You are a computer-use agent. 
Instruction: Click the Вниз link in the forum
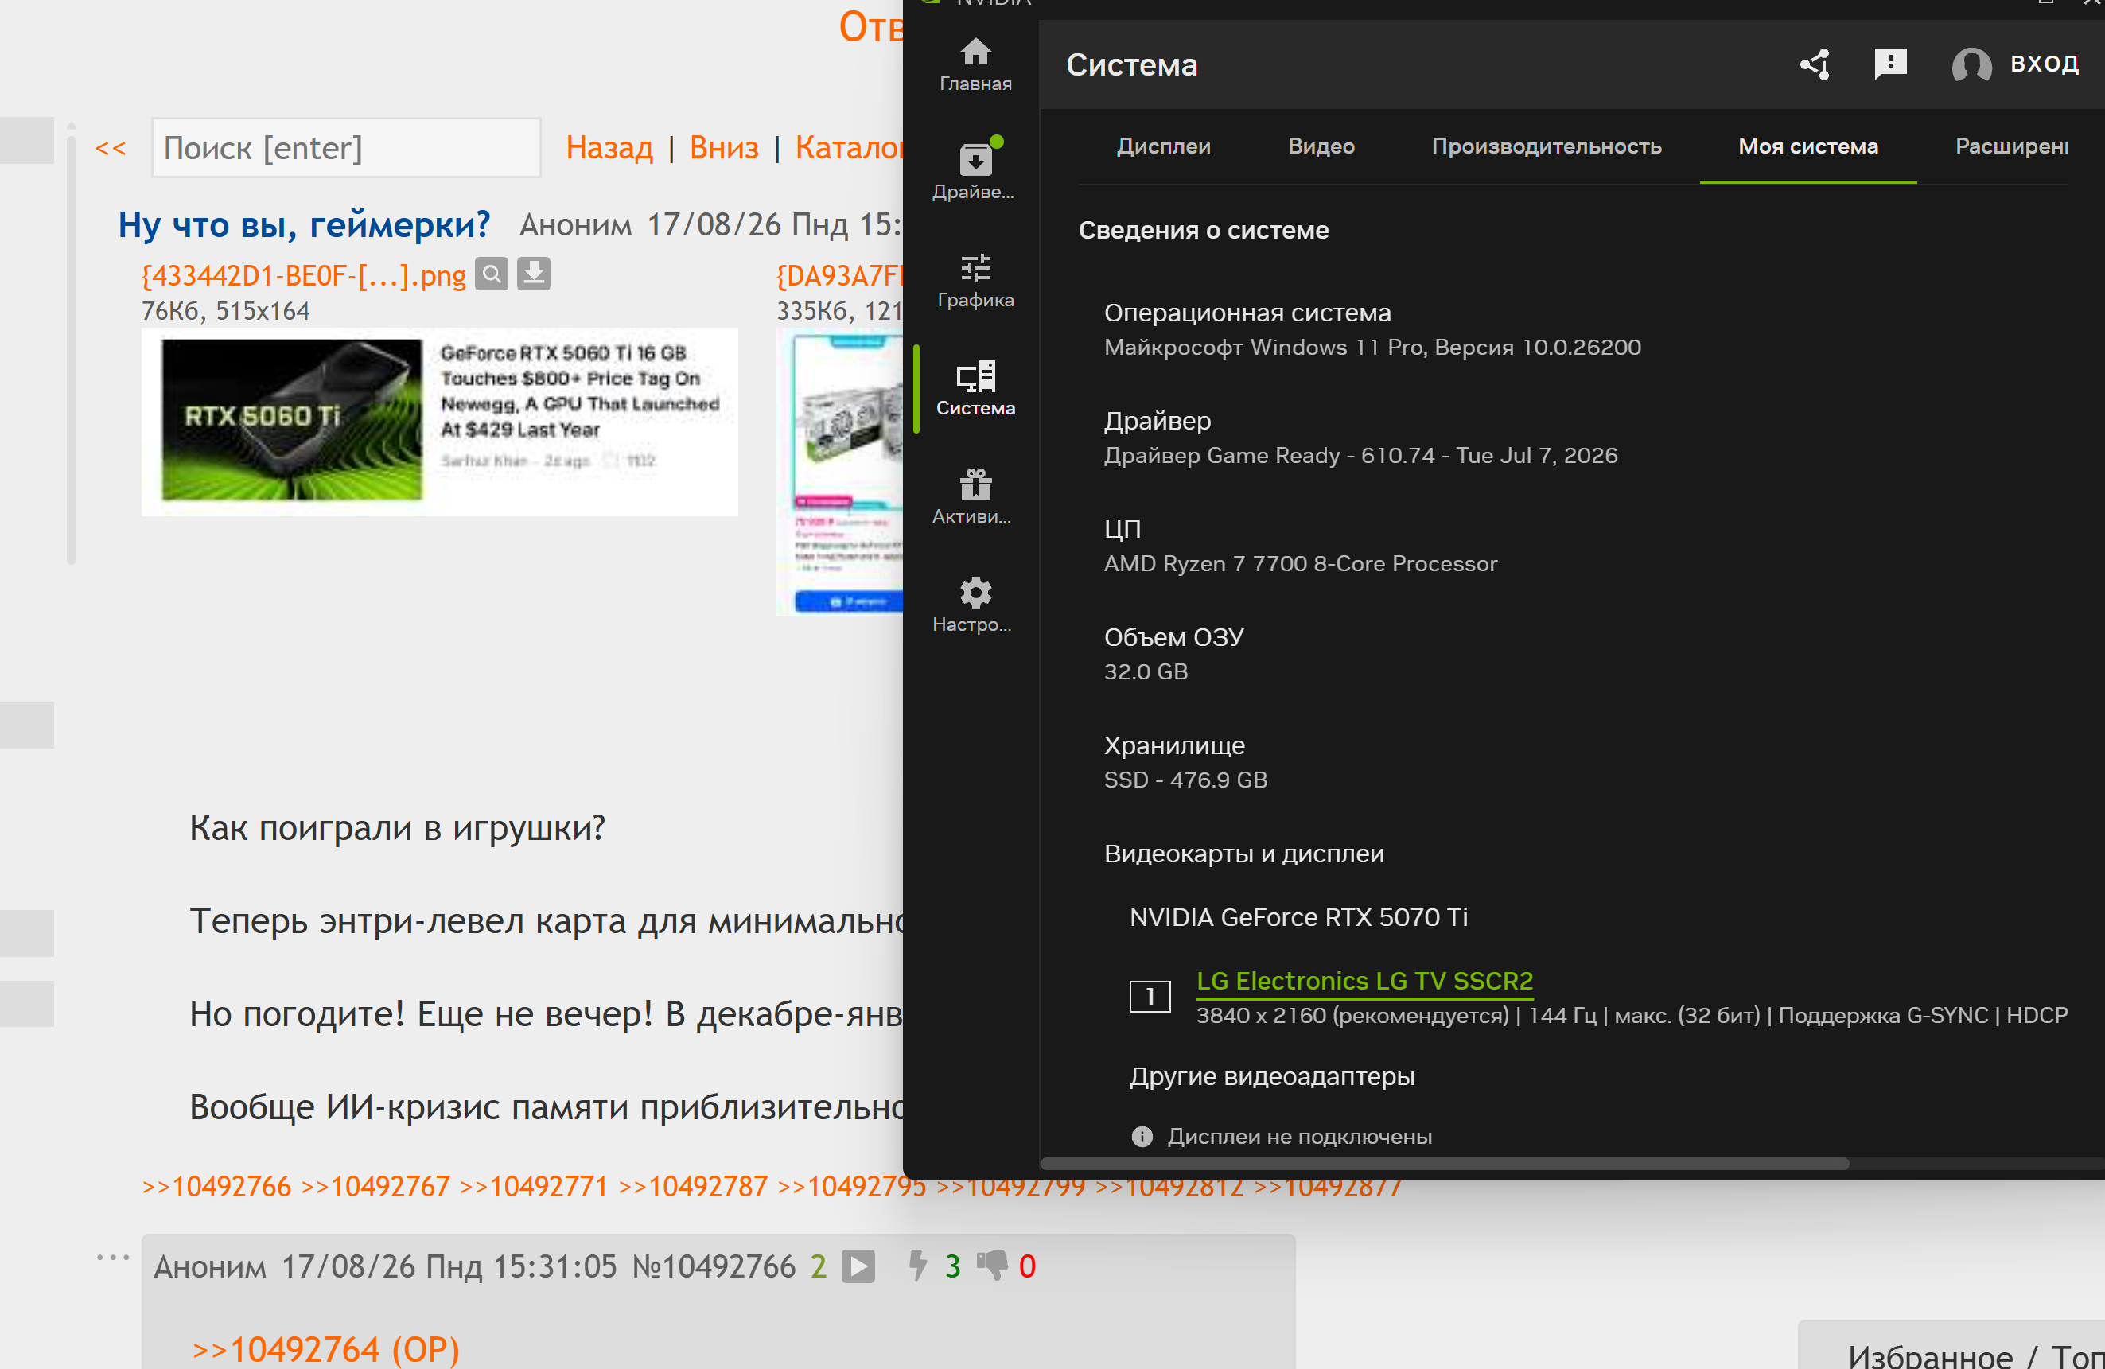tap(723, 148)
